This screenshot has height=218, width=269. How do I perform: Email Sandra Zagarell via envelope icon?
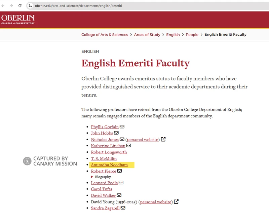(123, 208)
